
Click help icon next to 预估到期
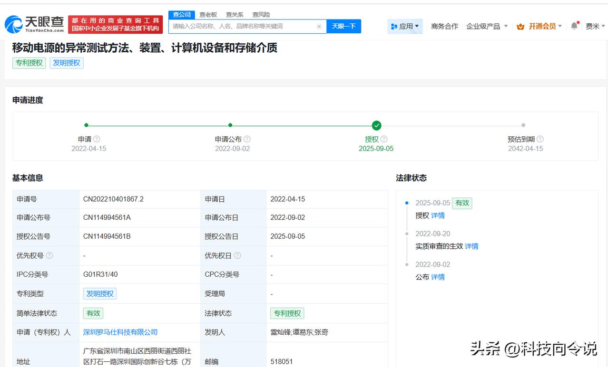[x=540, y=139]
